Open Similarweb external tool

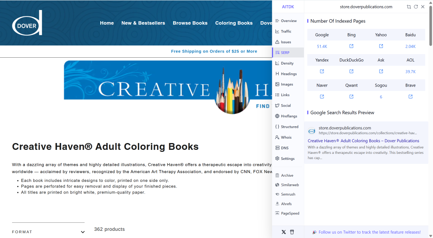(288, 185)
